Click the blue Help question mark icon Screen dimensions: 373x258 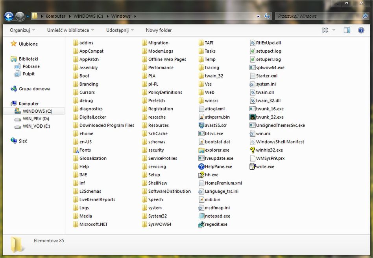(x=361, y=30)
